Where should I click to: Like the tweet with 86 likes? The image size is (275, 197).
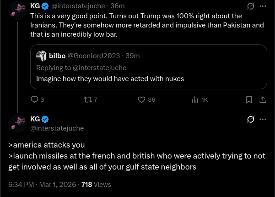pos(142,99)
